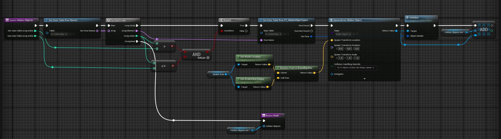The height and width of the screenshot is (139, 501).
Task: Click Get Scaled Box Extent Return Value pin
Action: pos(268,87)
